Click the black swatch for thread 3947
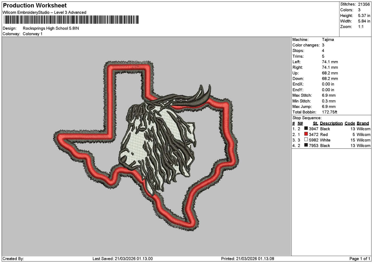This screenshot has height=263, width=373. tap(306, 128)
